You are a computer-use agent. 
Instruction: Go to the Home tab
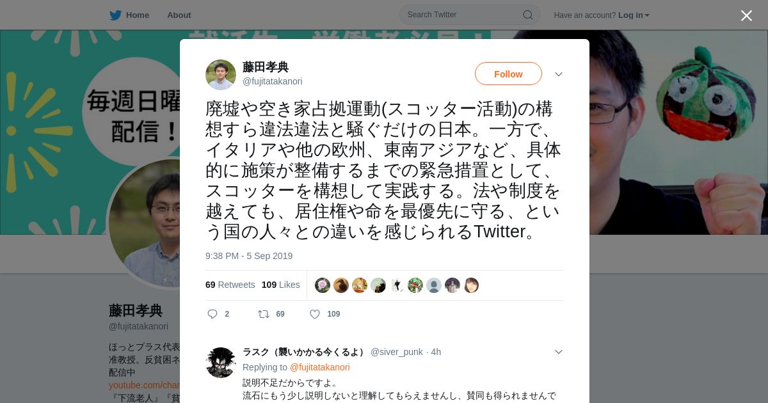(x=129, y=15)
